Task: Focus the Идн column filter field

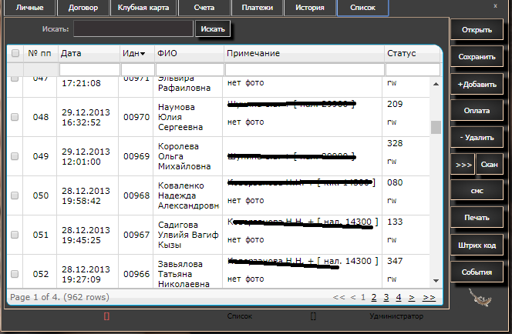Action: 138,70
